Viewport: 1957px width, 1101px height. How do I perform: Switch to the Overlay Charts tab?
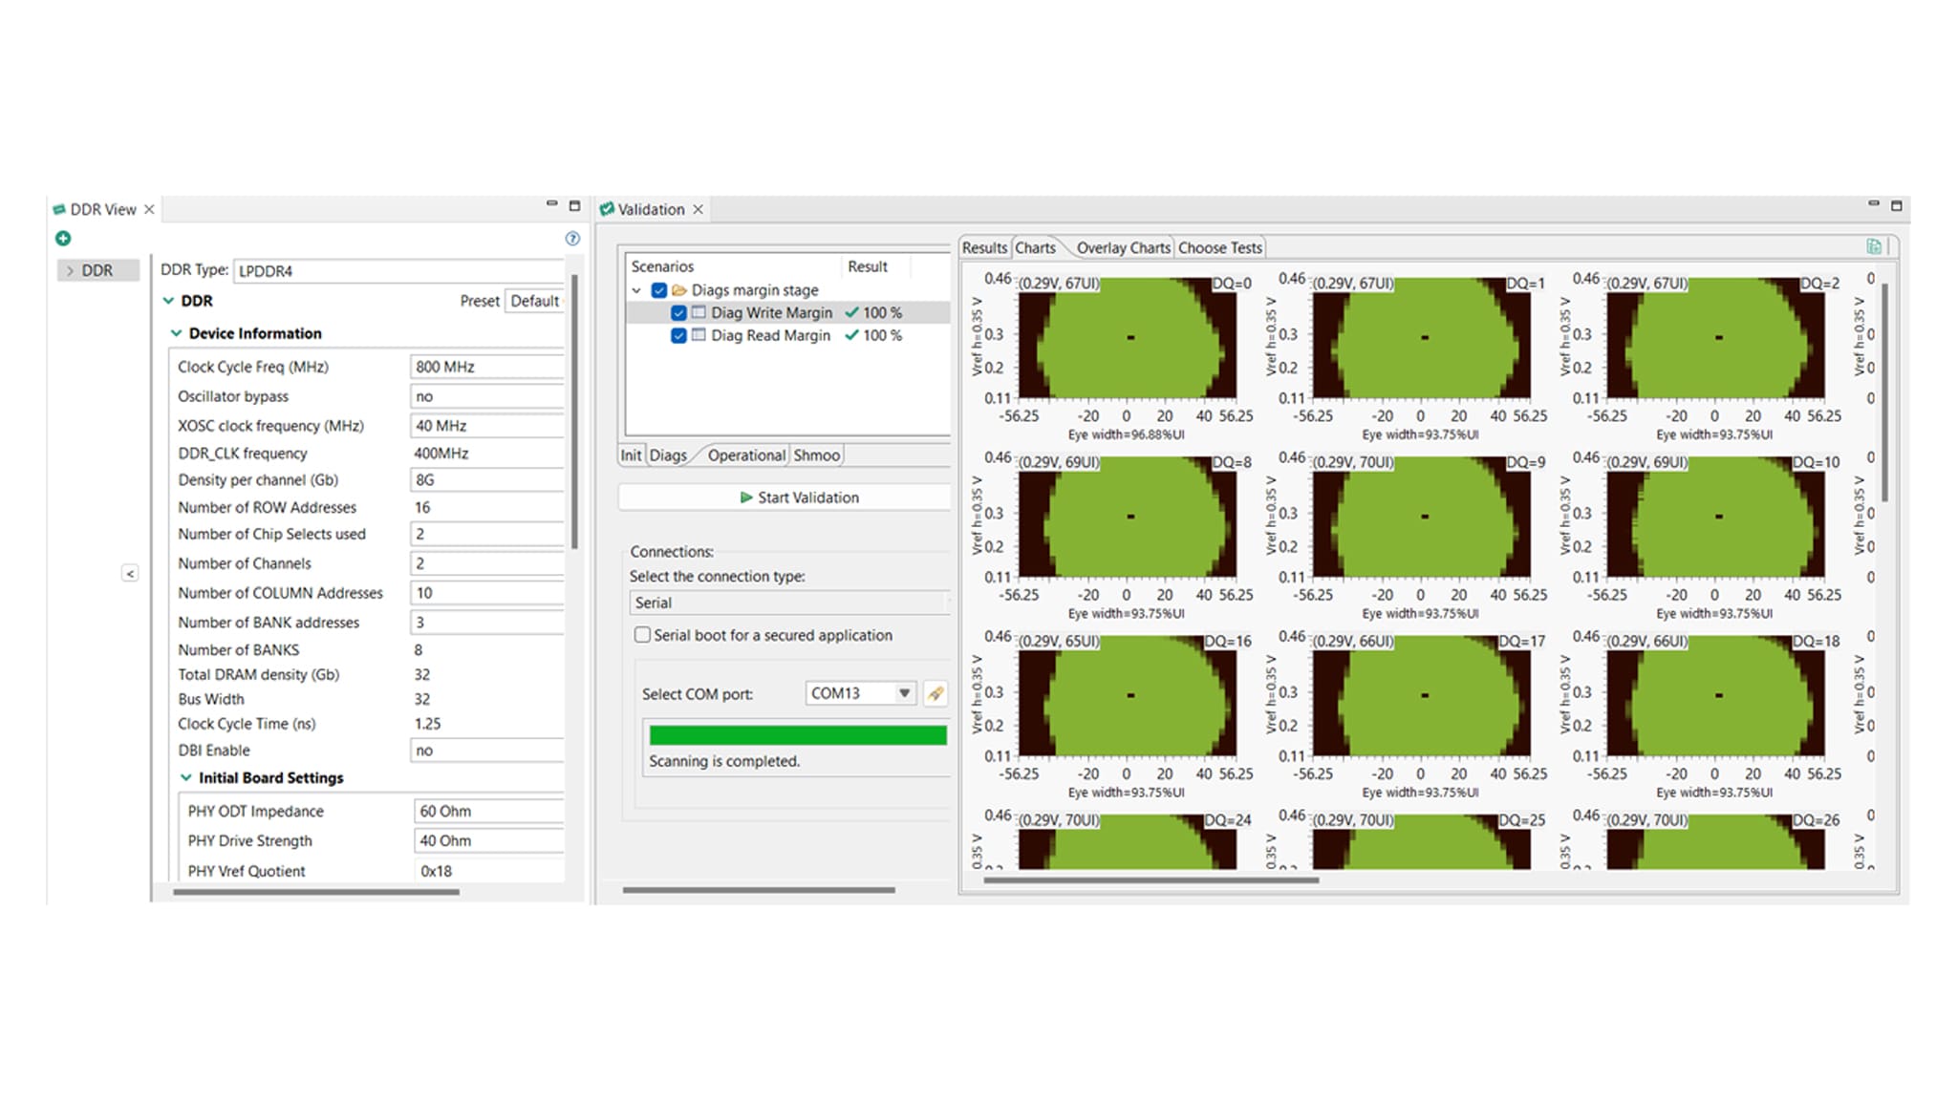1123,248
